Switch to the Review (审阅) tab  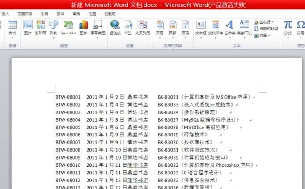[x=76, y=14]
